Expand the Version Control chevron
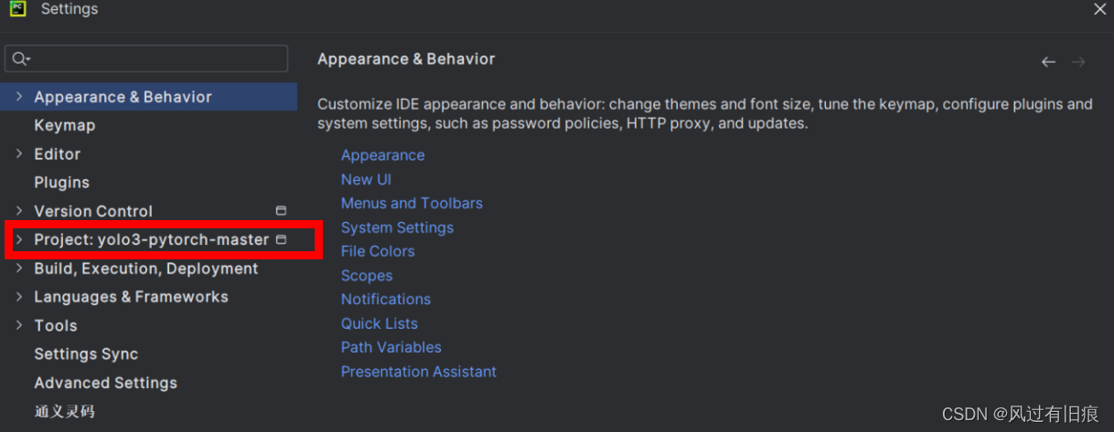The height and width of the screenshot is (432, 1114). [19, 211]
